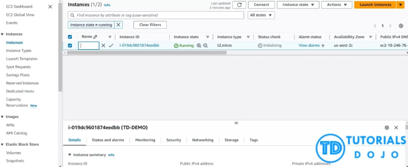408x167 pixels.
Task: Click the plus icon beside View alarms
Action: click(323, 46)
